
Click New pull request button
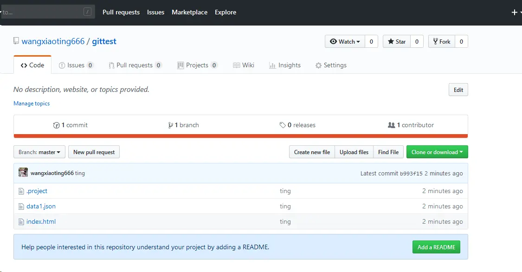pyautogui.click(x=94, y=152)
